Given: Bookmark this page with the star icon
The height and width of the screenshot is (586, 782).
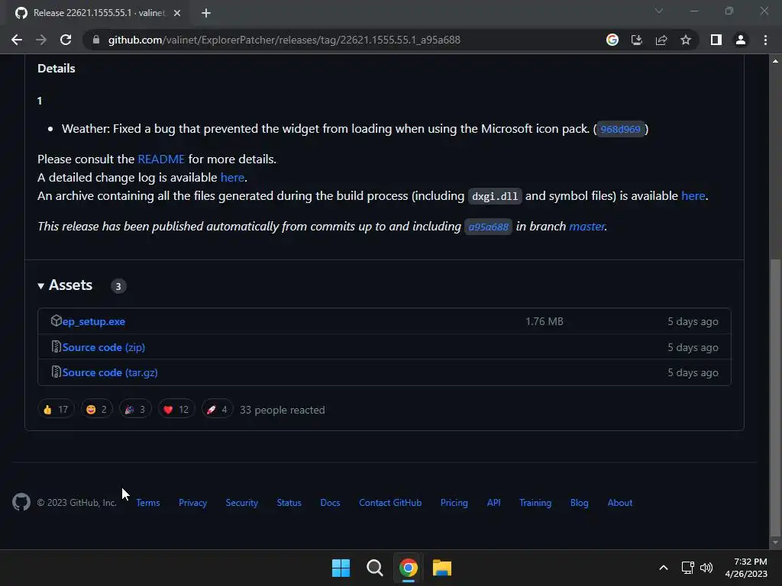Looking at the screenshot, I should (x=686, y=40).
